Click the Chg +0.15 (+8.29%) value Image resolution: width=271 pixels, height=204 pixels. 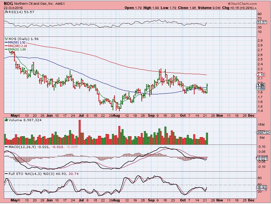click(238, 8)
